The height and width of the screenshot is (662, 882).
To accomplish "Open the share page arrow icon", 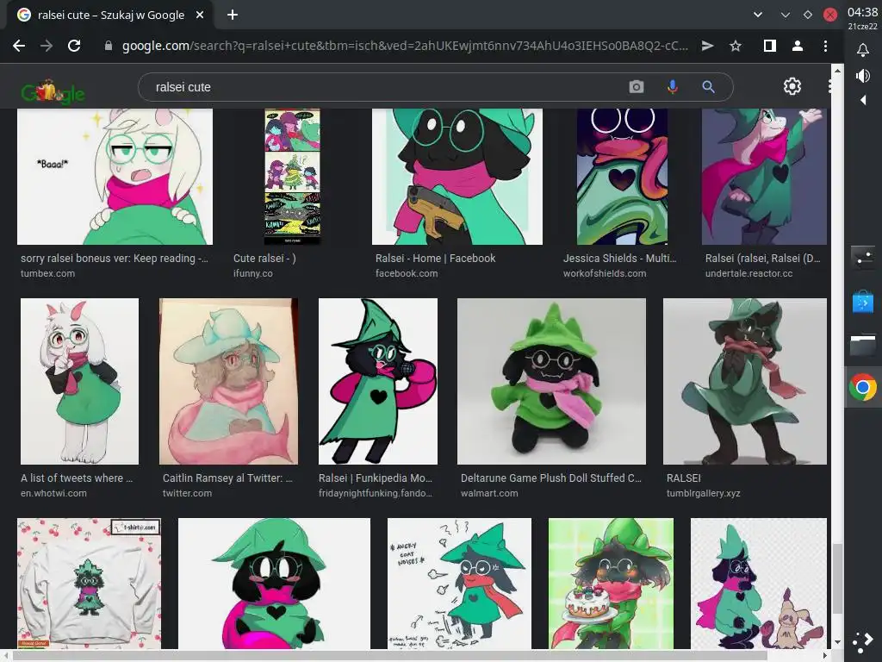I will pos(708,46).
